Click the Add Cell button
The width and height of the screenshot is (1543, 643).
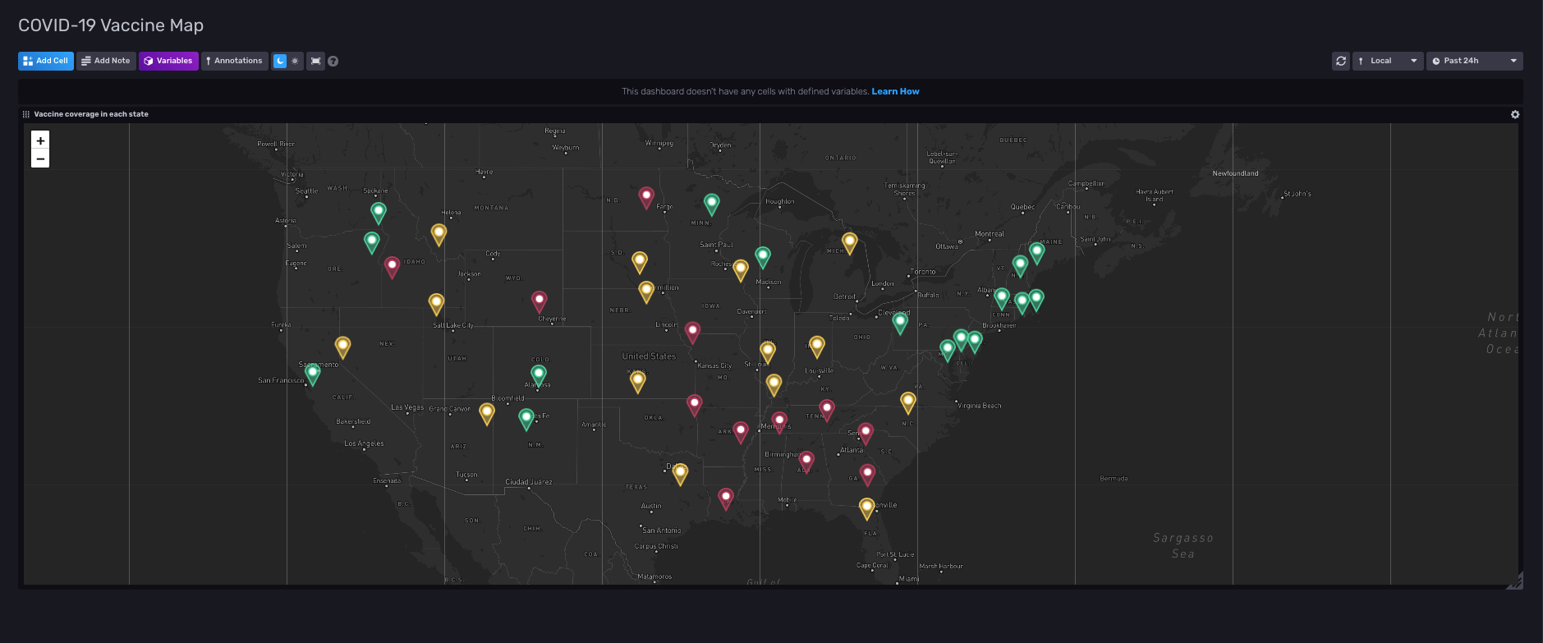[x=46, y=61]
